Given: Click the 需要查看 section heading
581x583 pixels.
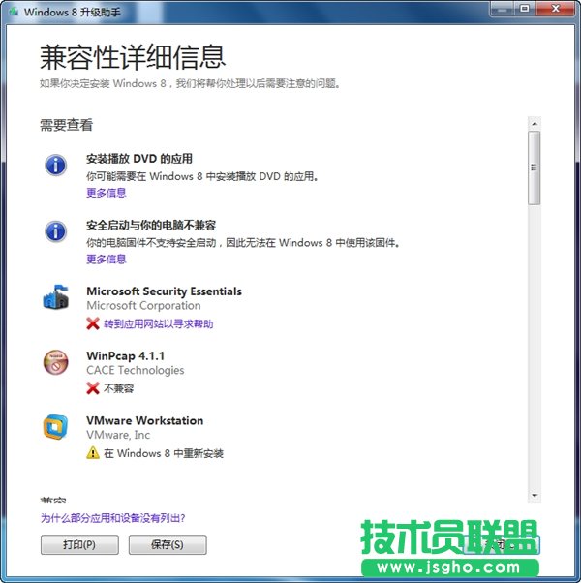Looking at the screenshot, I should point(66,125).
